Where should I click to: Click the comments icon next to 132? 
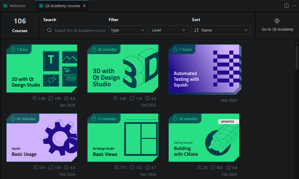[x=132, y=167]
